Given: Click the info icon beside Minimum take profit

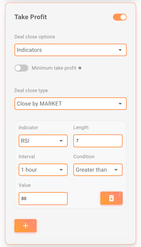Looking at the screenshot, I should [80, 68].
